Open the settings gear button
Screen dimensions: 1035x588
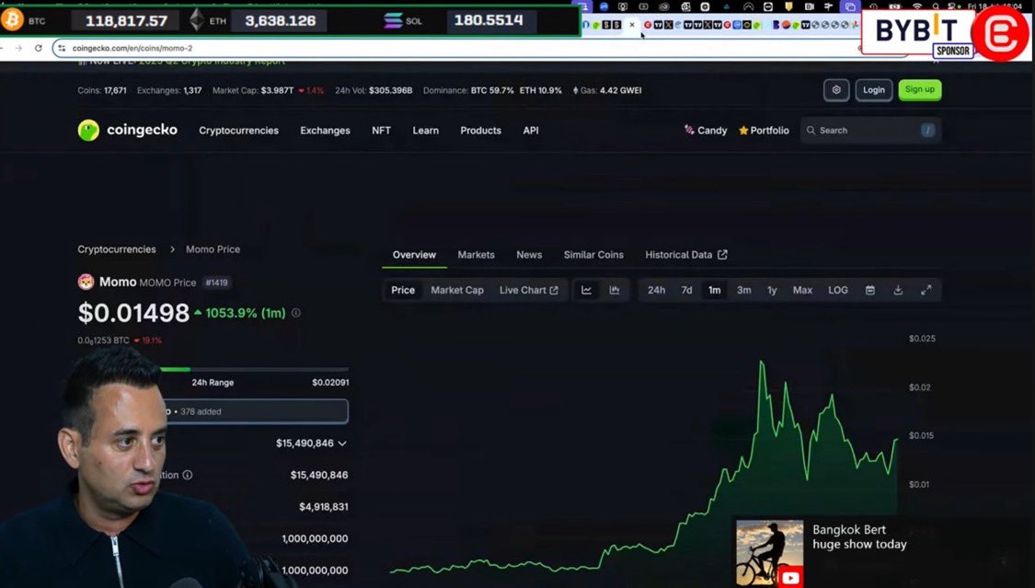pyautogui.click(x=835, y=90)
